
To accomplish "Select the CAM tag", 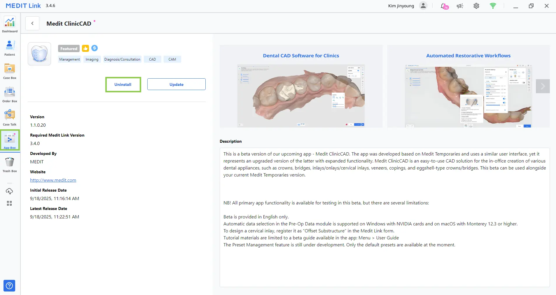I will tap(172, 59).
